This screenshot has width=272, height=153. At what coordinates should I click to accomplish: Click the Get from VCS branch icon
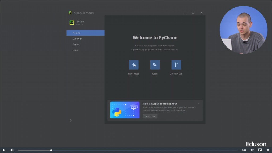pos(176,65)
